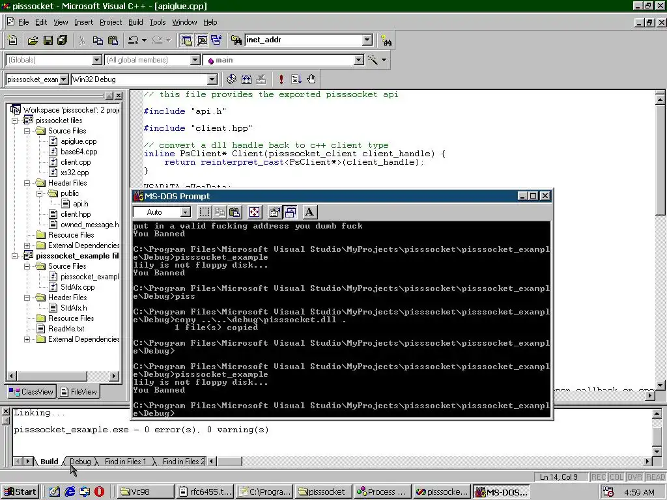Switch to the ClassView tab
667x500 pixels.
(31, 391)
